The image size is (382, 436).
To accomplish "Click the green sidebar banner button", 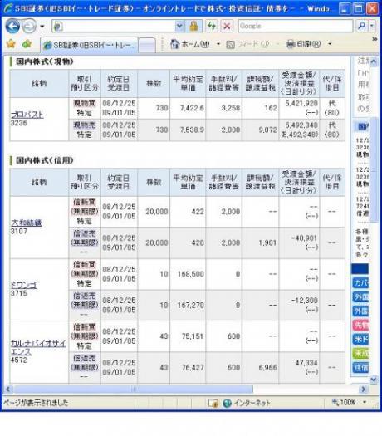I will click(360, 354).
